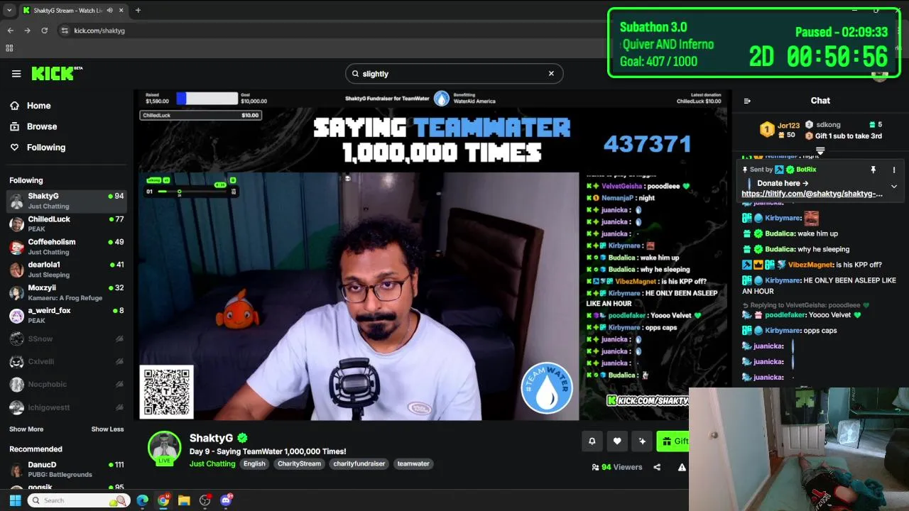Open pinned message three-dot options
This screenshot has width=909, height=511.
tap(894, 170)
